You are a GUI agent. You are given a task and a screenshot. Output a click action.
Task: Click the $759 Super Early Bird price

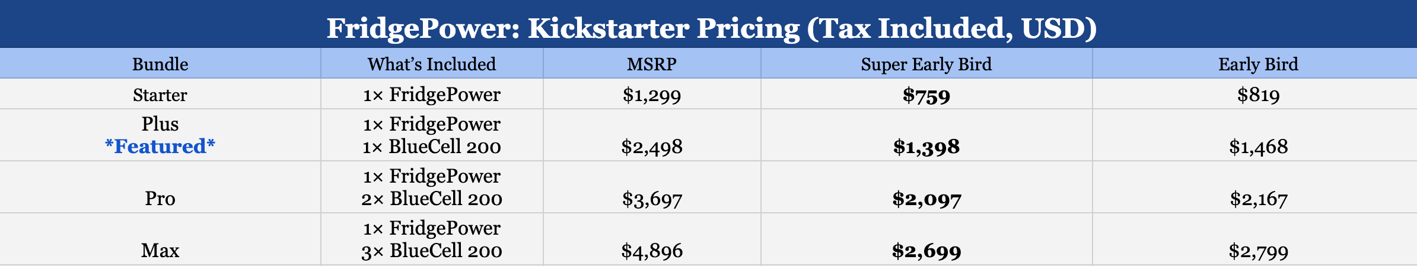(926, 95)
